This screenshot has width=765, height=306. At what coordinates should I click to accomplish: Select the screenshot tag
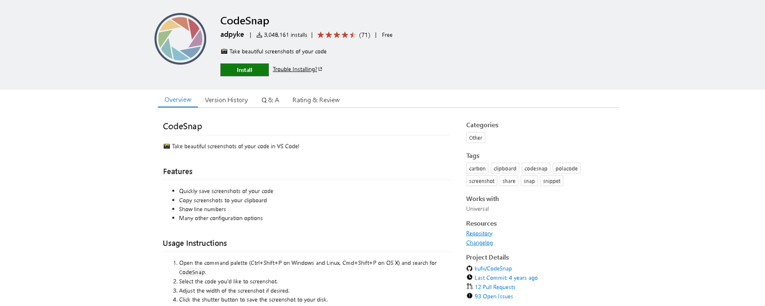point(482,181)
